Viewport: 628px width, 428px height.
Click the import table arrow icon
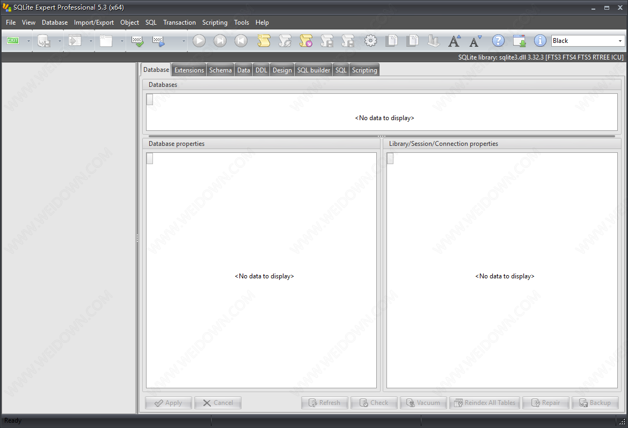click(75, 41)
